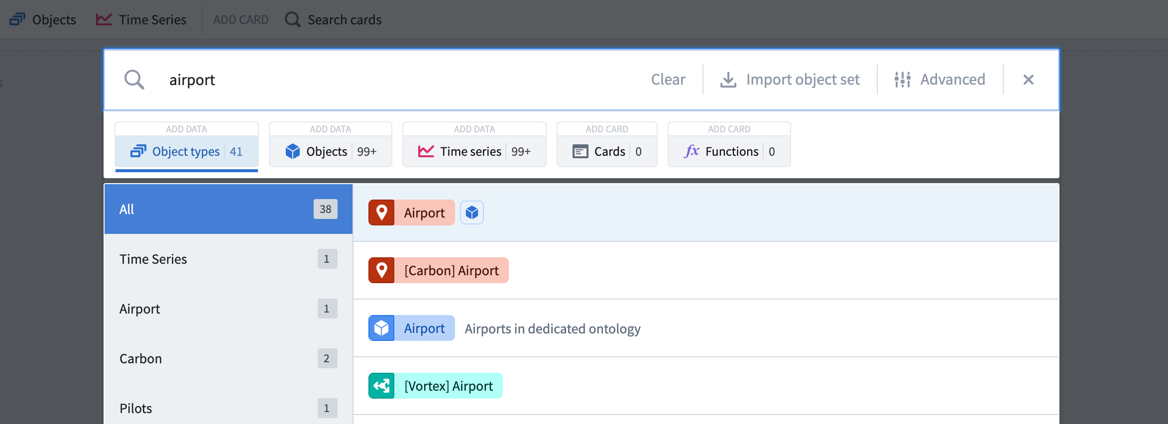Select the All filter category
Image resolution: width=1168 pixels, height=424 pixels.
click(229, 209)
